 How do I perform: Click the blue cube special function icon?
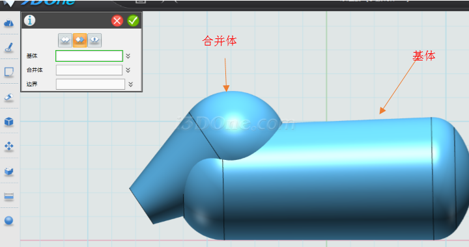pos(8,122)
